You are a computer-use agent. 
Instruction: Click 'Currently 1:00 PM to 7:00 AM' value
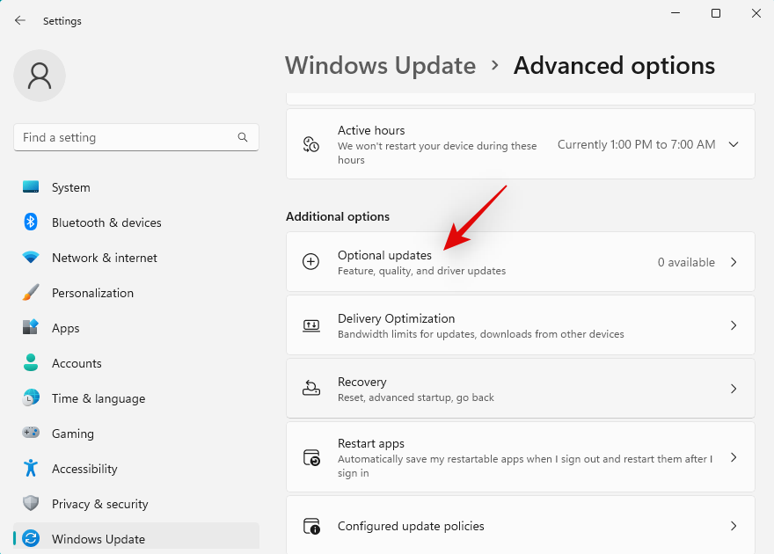(636, 144)
